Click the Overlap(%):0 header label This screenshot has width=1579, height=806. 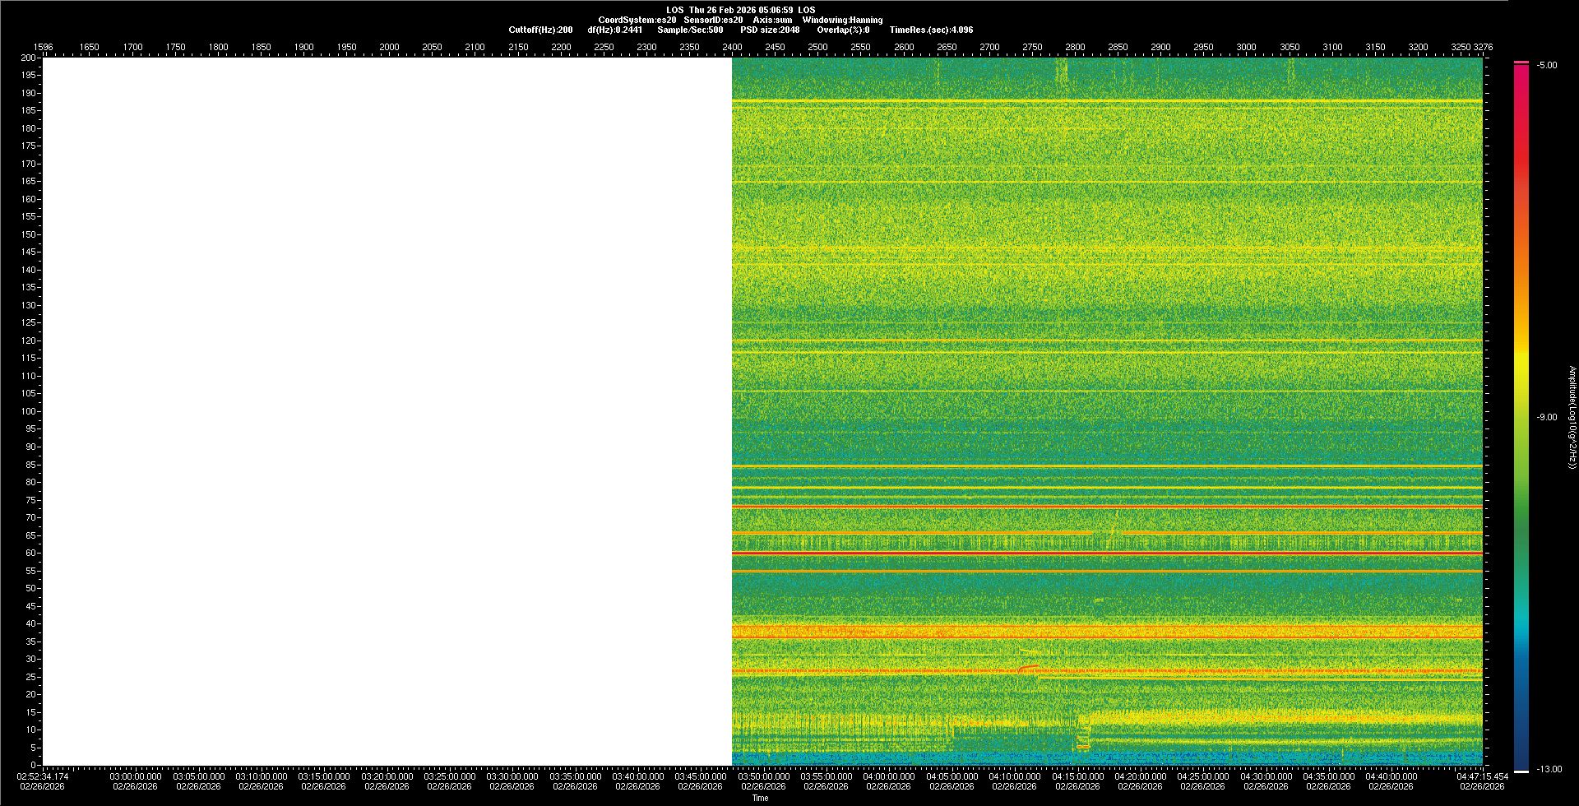click(843, 30)
